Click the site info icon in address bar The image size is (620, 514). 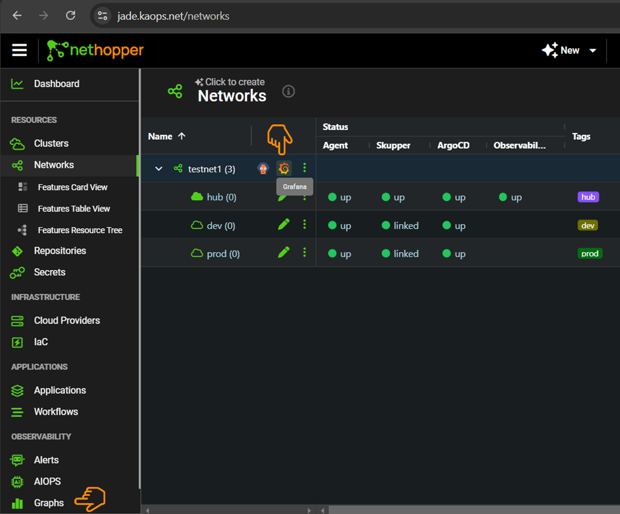[103, 16]
